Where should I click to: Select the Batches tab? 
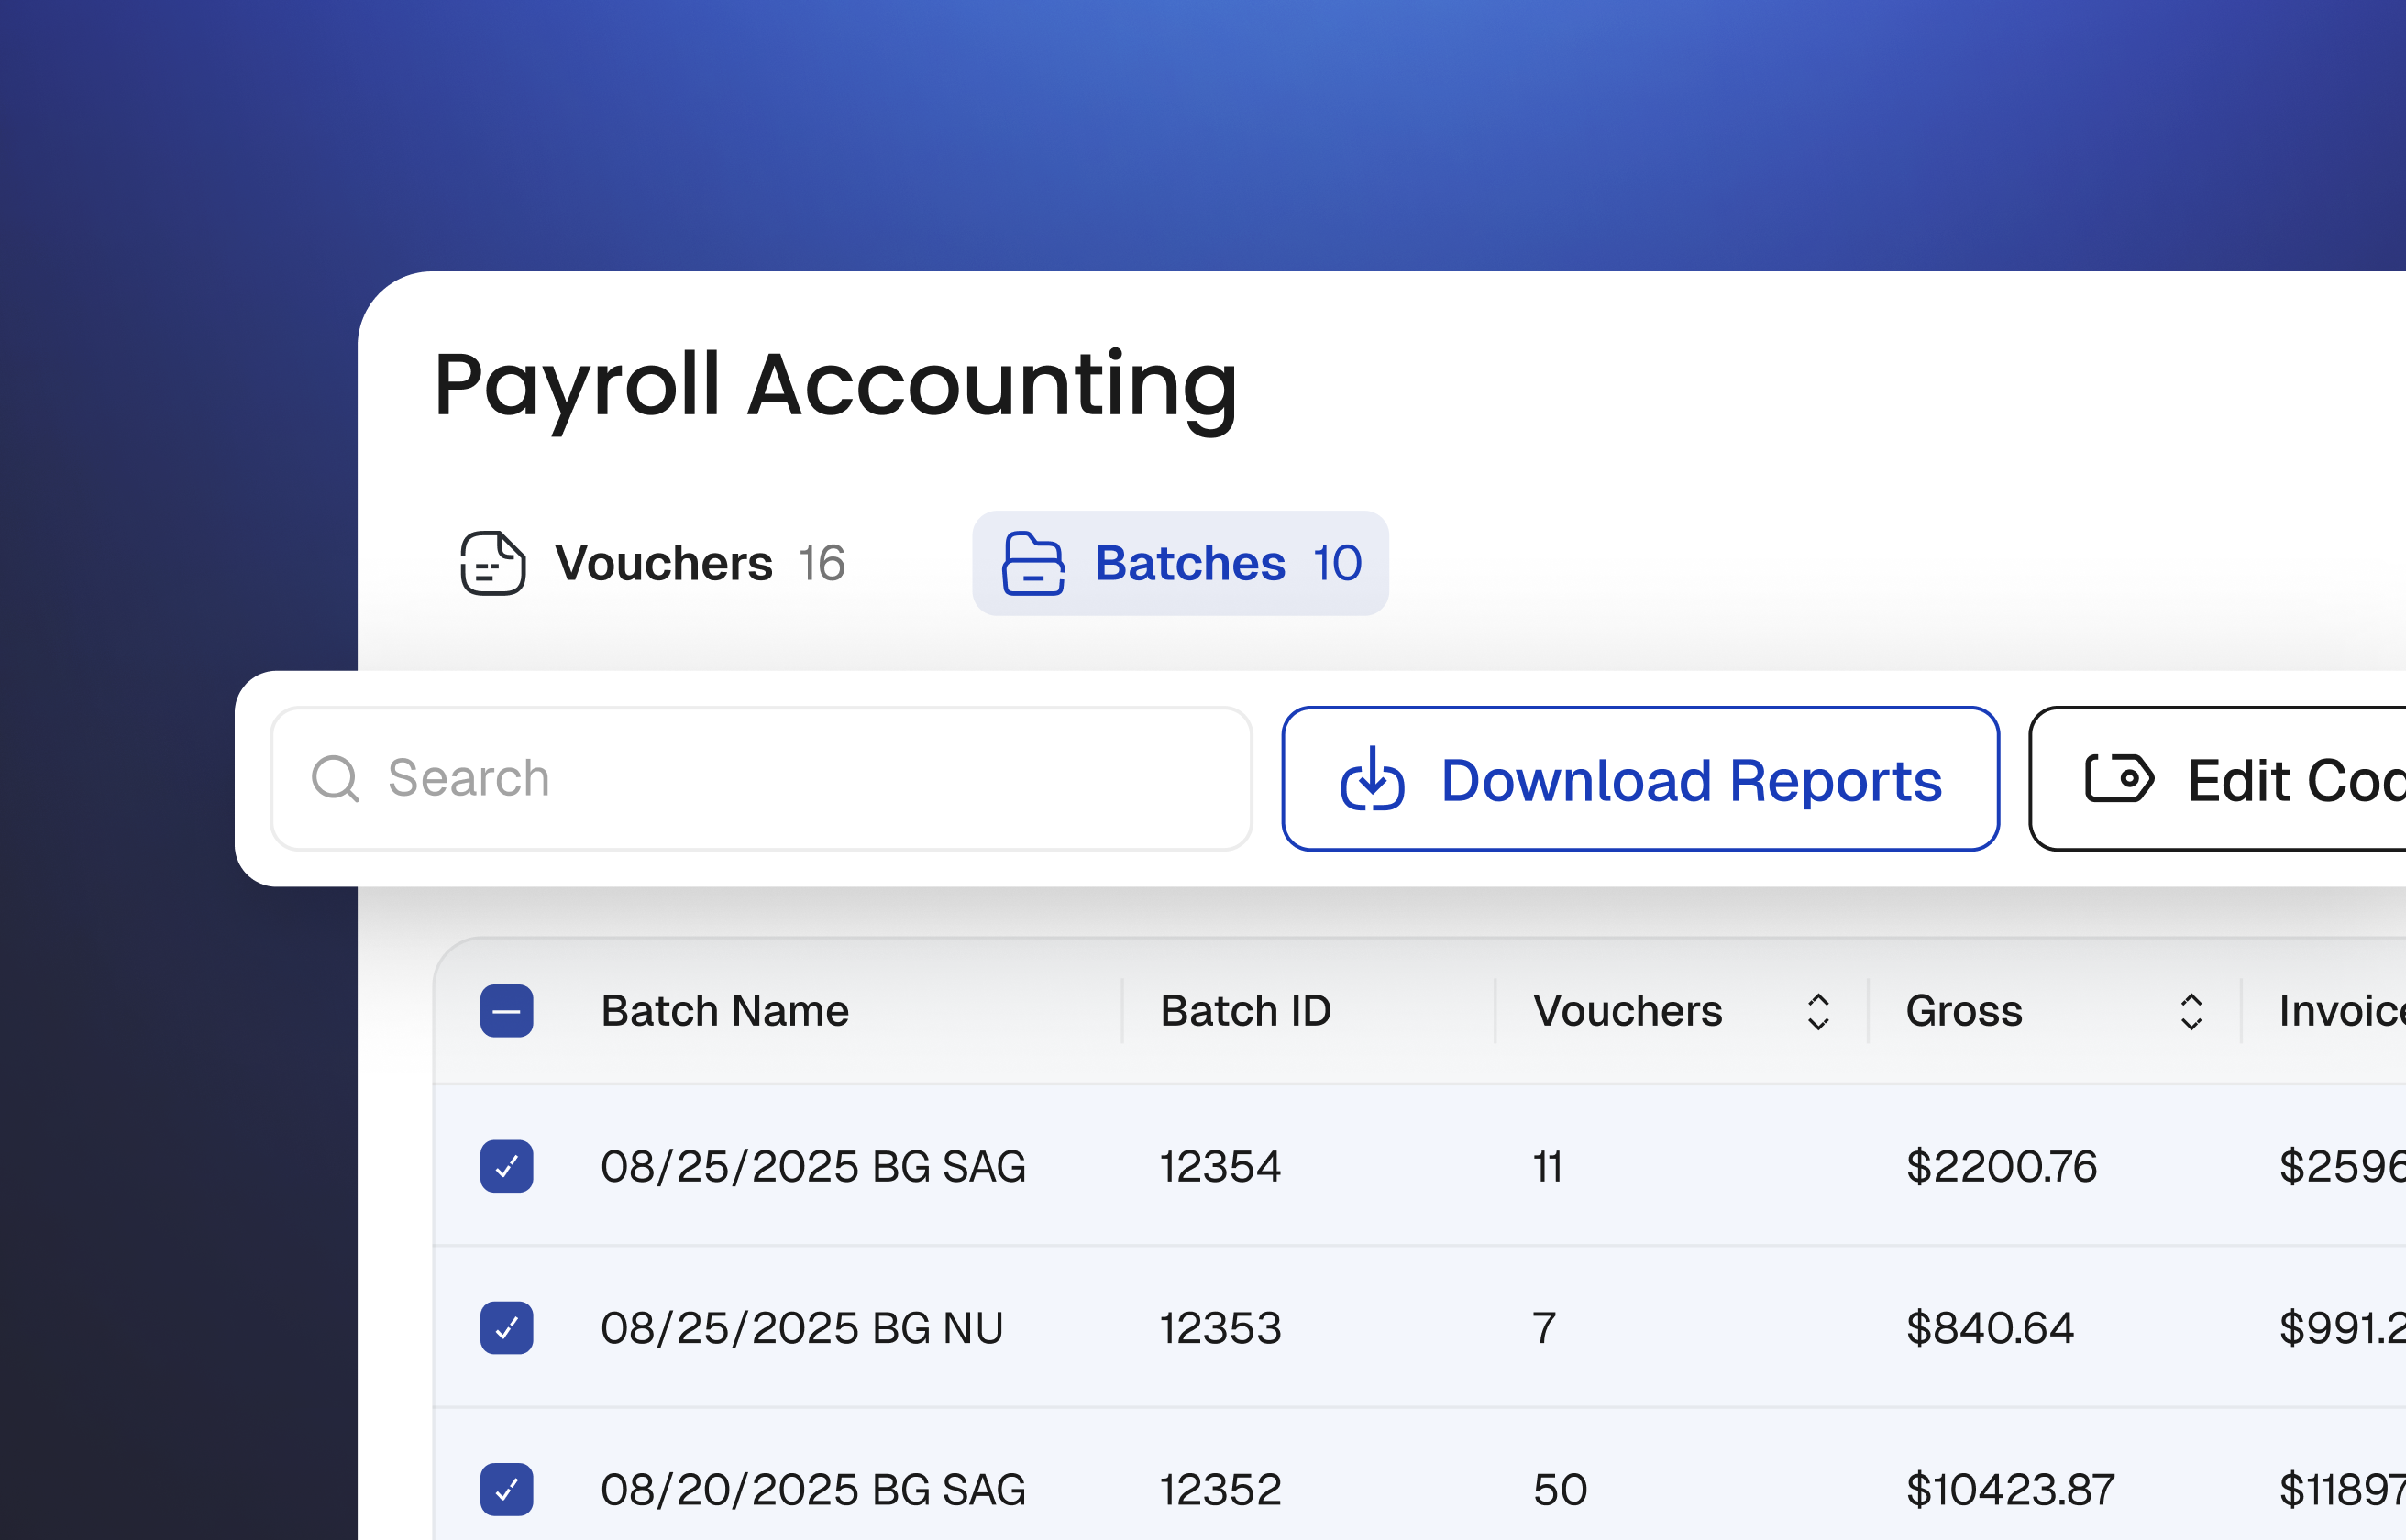(x=1180, y=563)
